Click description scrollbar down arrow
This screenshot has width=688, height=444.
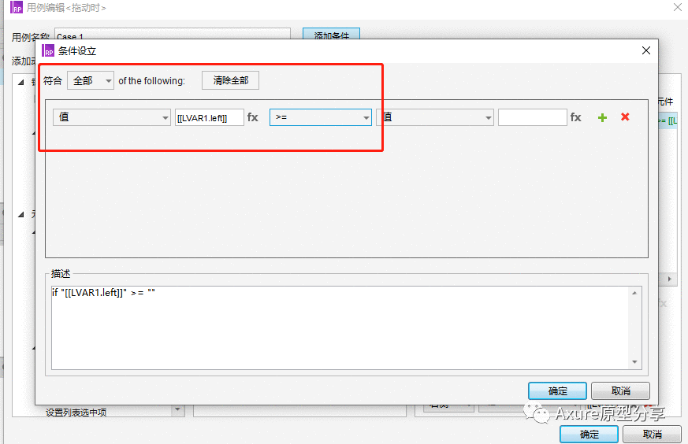635,362
